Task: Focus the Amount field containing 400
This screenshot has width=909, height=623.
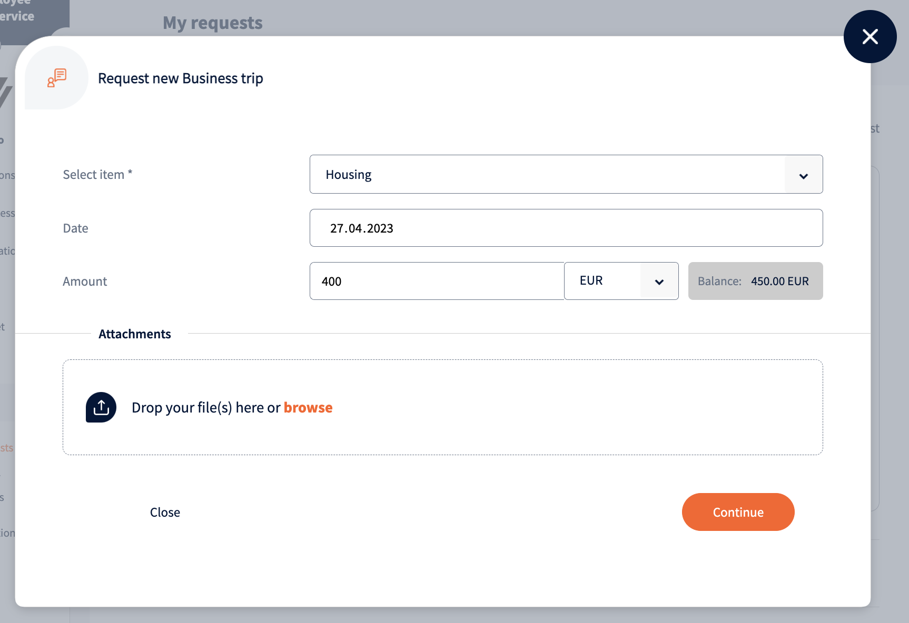Action: (x=436, y=282)
